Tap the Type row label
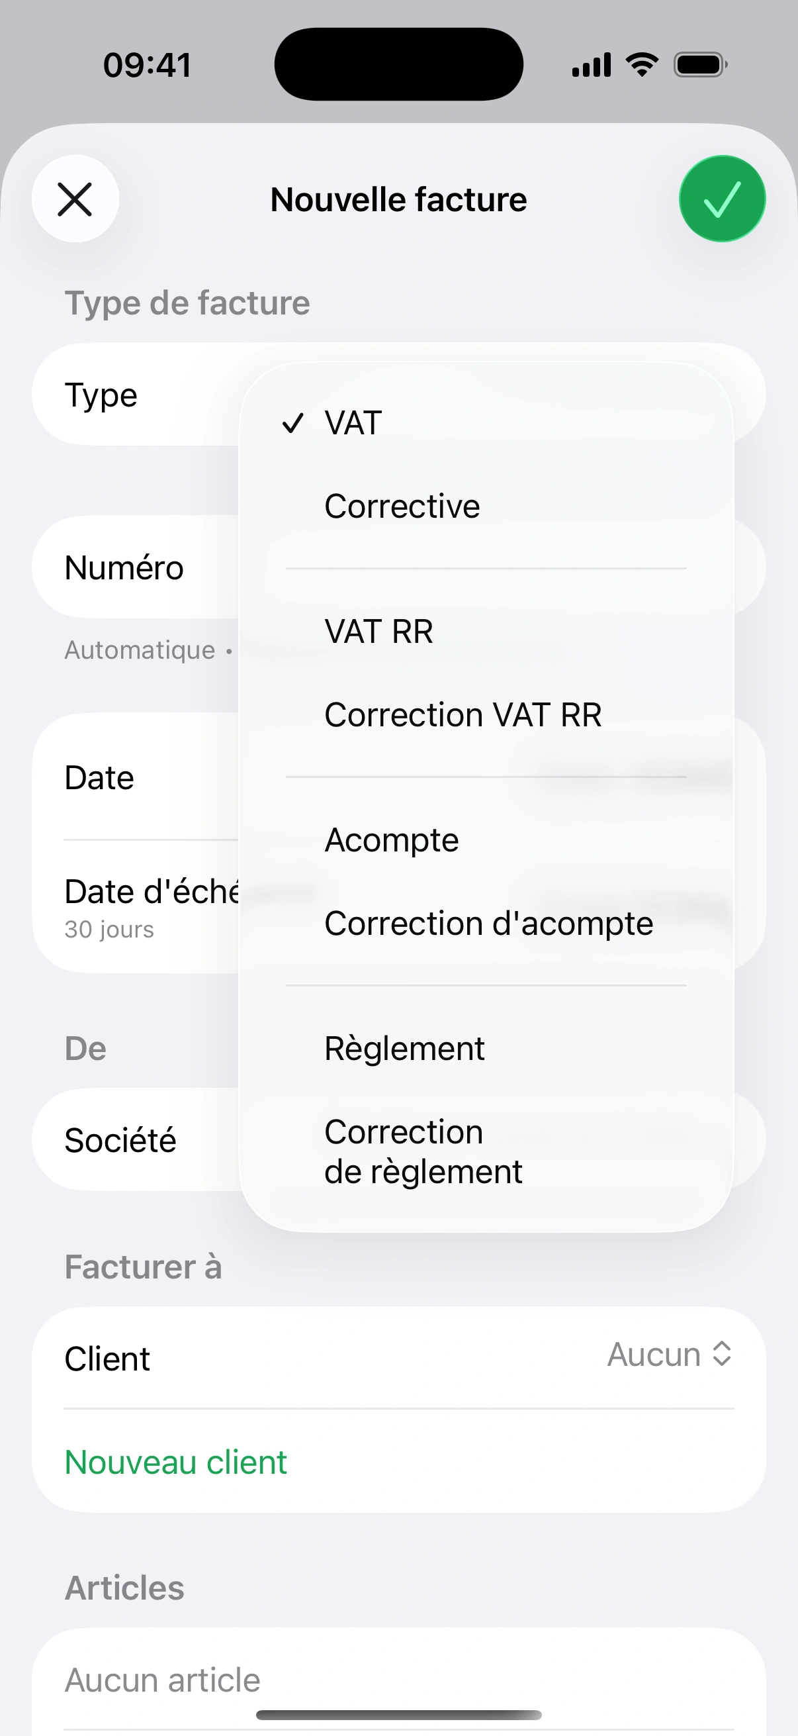 pos(101,395)
